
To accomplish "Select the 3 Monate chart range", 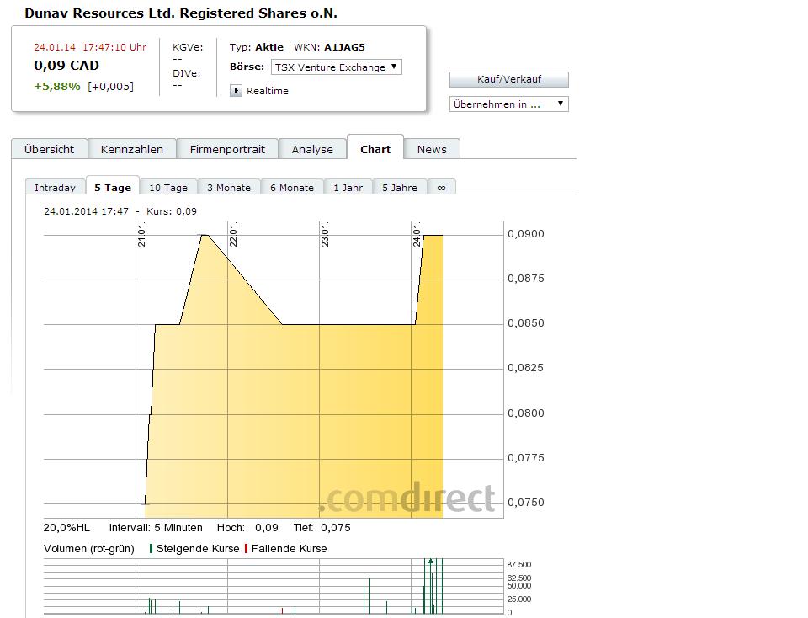I will tap(229, 188).
